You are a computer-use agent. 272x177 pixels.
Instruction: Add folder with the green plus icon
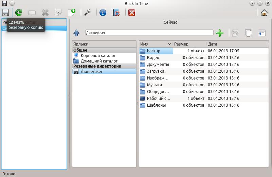(x=220, y=33)
